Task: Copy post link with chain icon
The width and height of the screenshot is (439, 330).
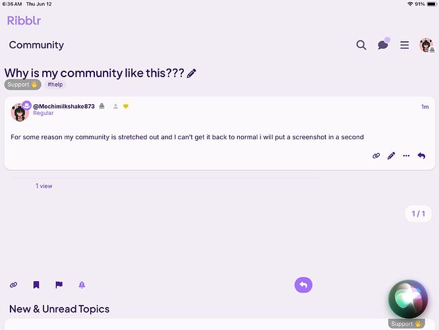Action: coord(376,156)
